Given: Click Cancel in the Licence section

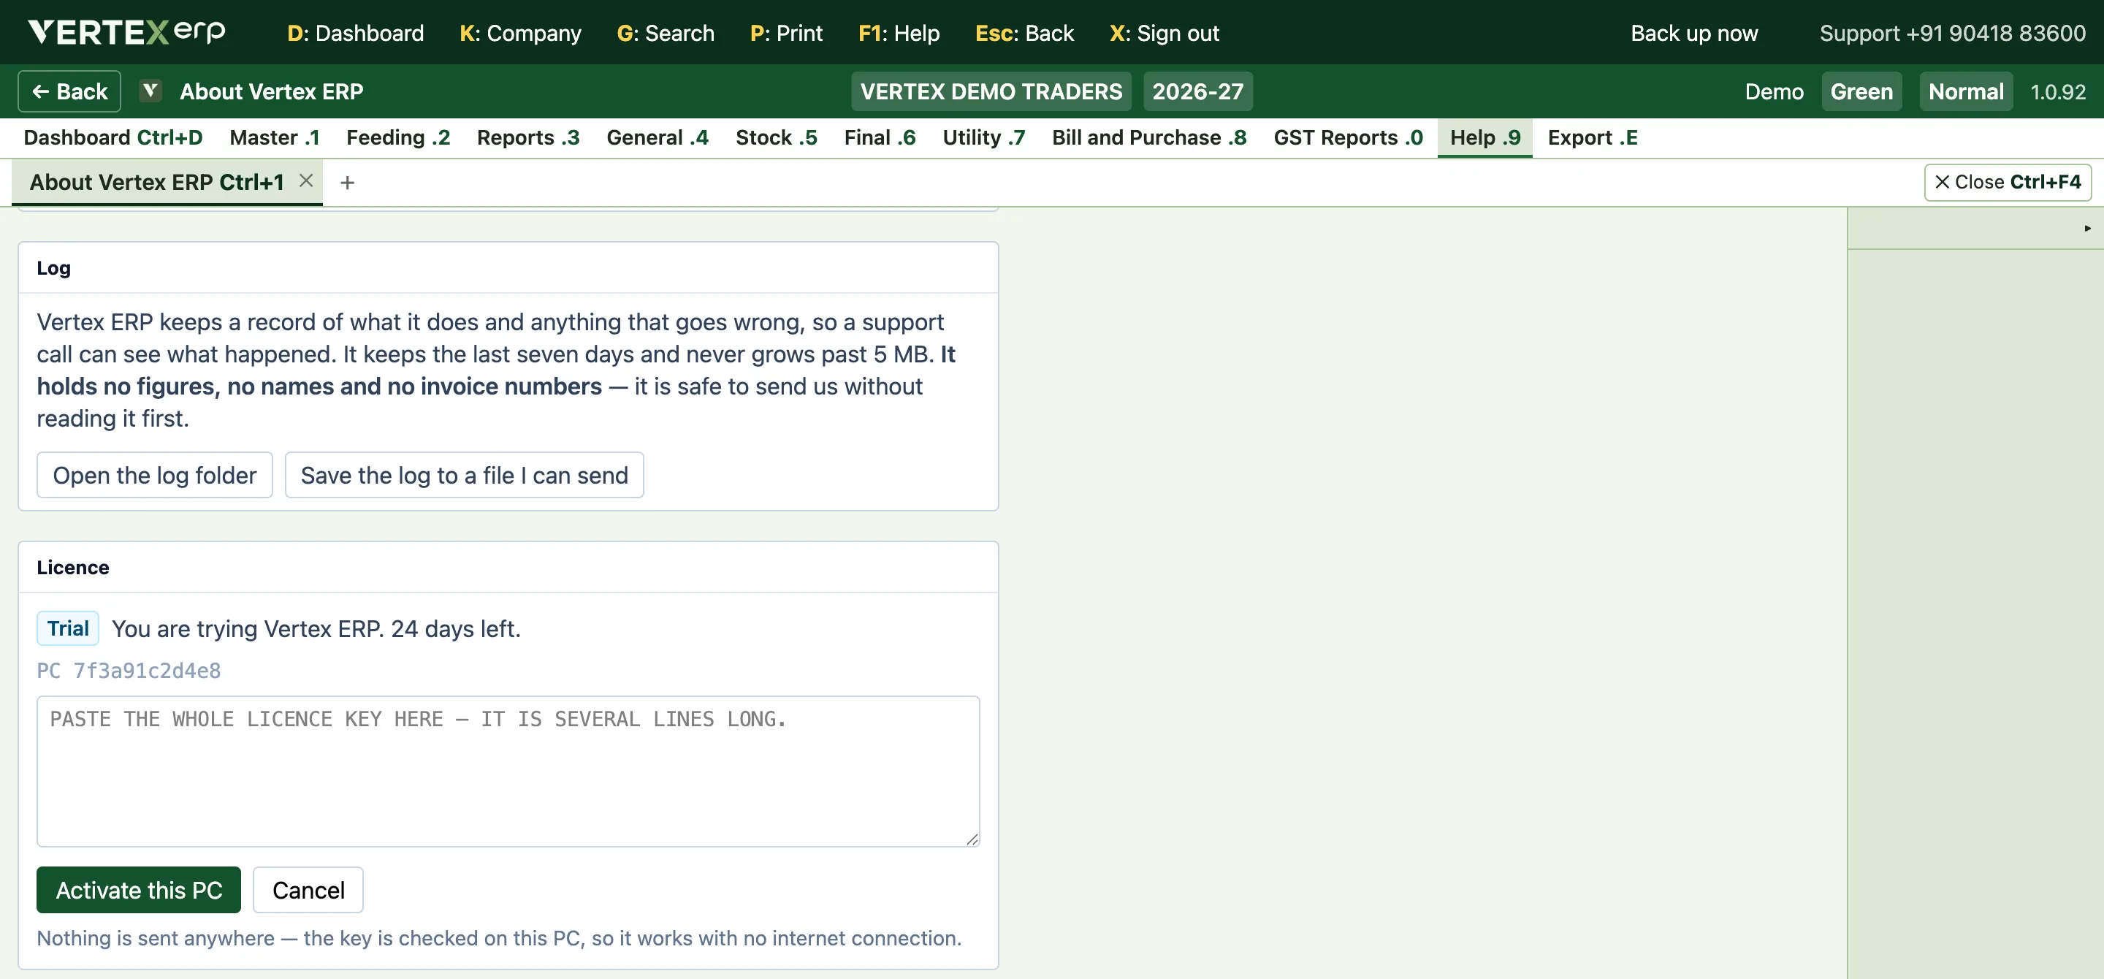Looking at the screenshot, I should [x=308, y=890].
